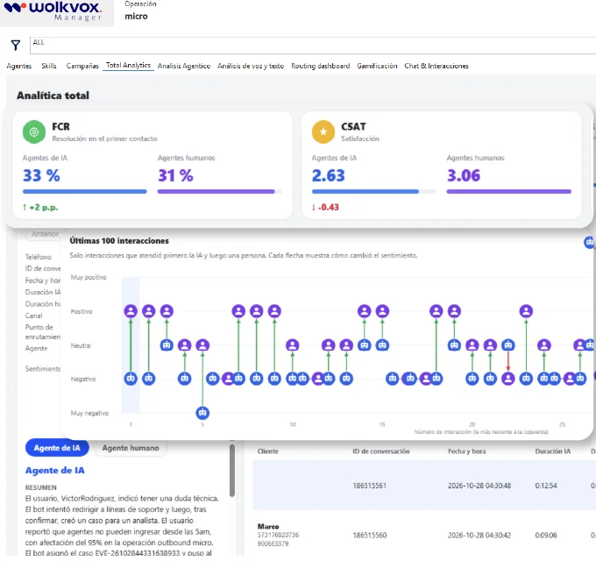
Task: Click timestamp 2026-10-28 04:30:48
Action: pos(479,486)
